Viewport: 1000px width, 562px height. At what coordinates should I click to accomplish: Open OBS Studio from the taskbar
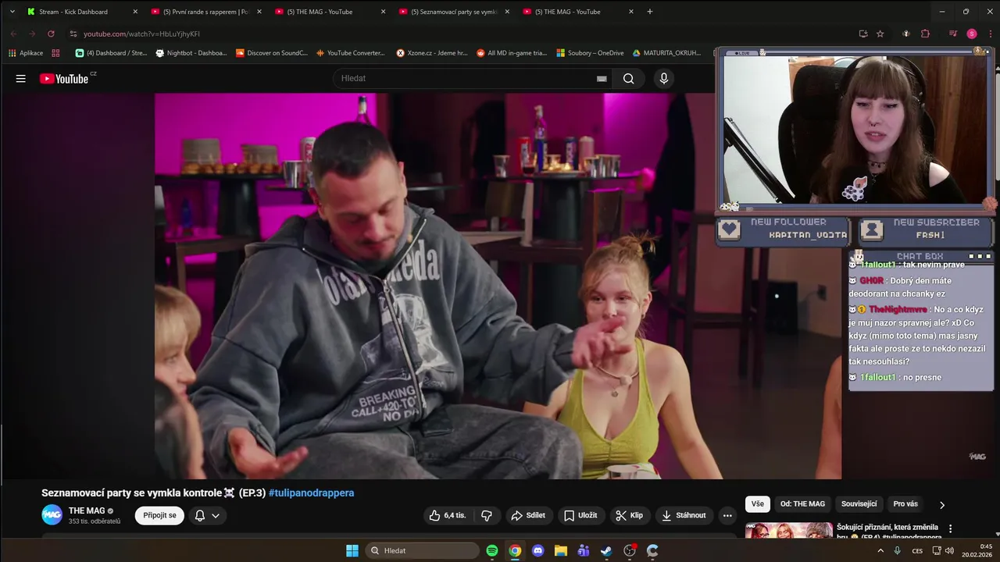tap(630, 550)
